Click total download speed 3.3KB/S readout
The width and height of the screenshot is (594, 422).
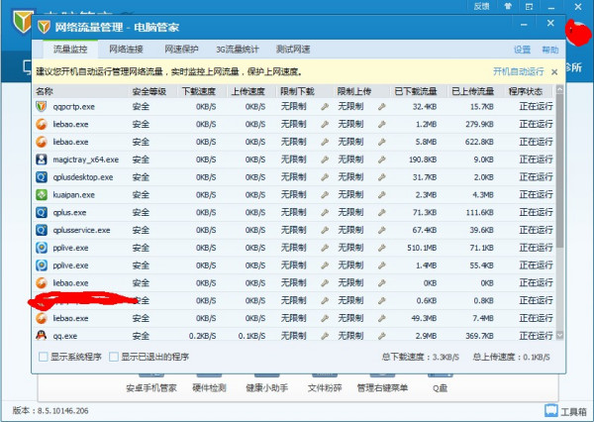(420, 357)
